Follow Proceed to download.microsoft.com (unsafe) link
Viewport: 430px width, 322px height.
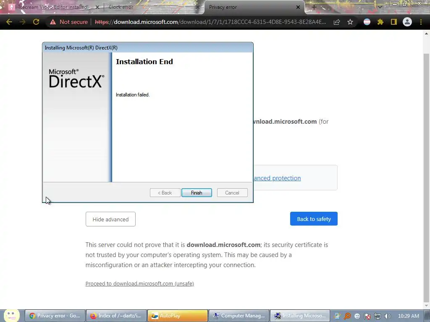pyautogui.click(x=139, y=284)
